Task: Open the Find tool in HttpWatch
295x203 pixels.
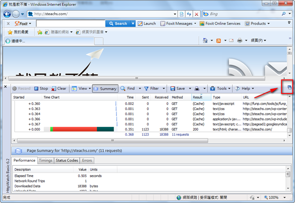Action: click(x=127, y=88)
